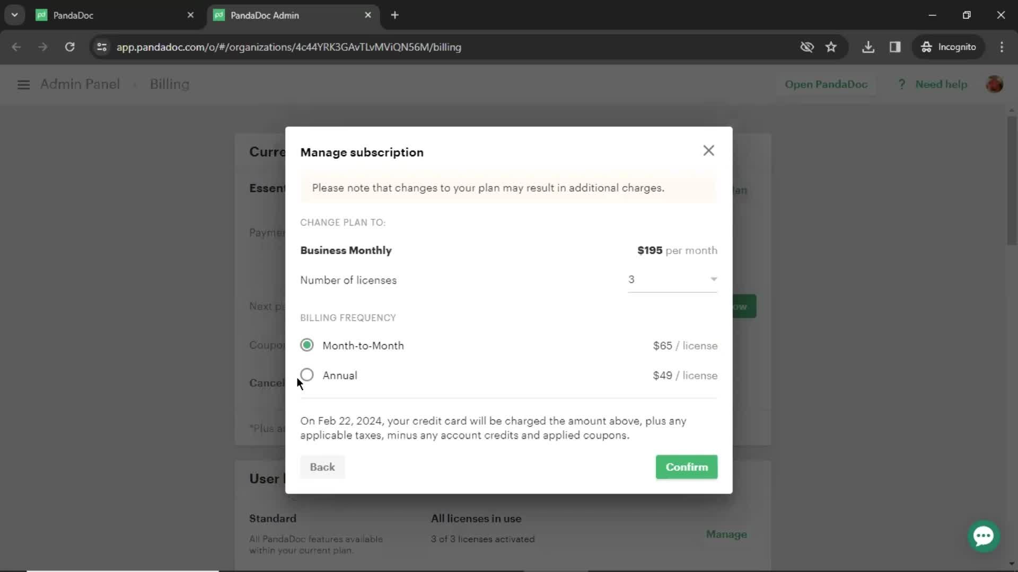Select the Annual billing radio button
This screenshot has height=572, width=1018.
[306, 375]
